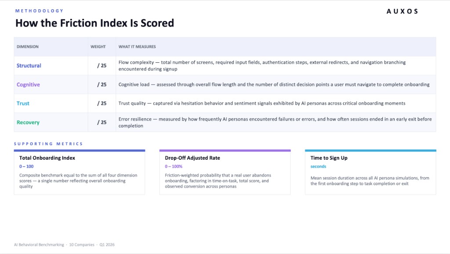
Task: Click the AUXOS logo text
Action: tap(402, 11)
